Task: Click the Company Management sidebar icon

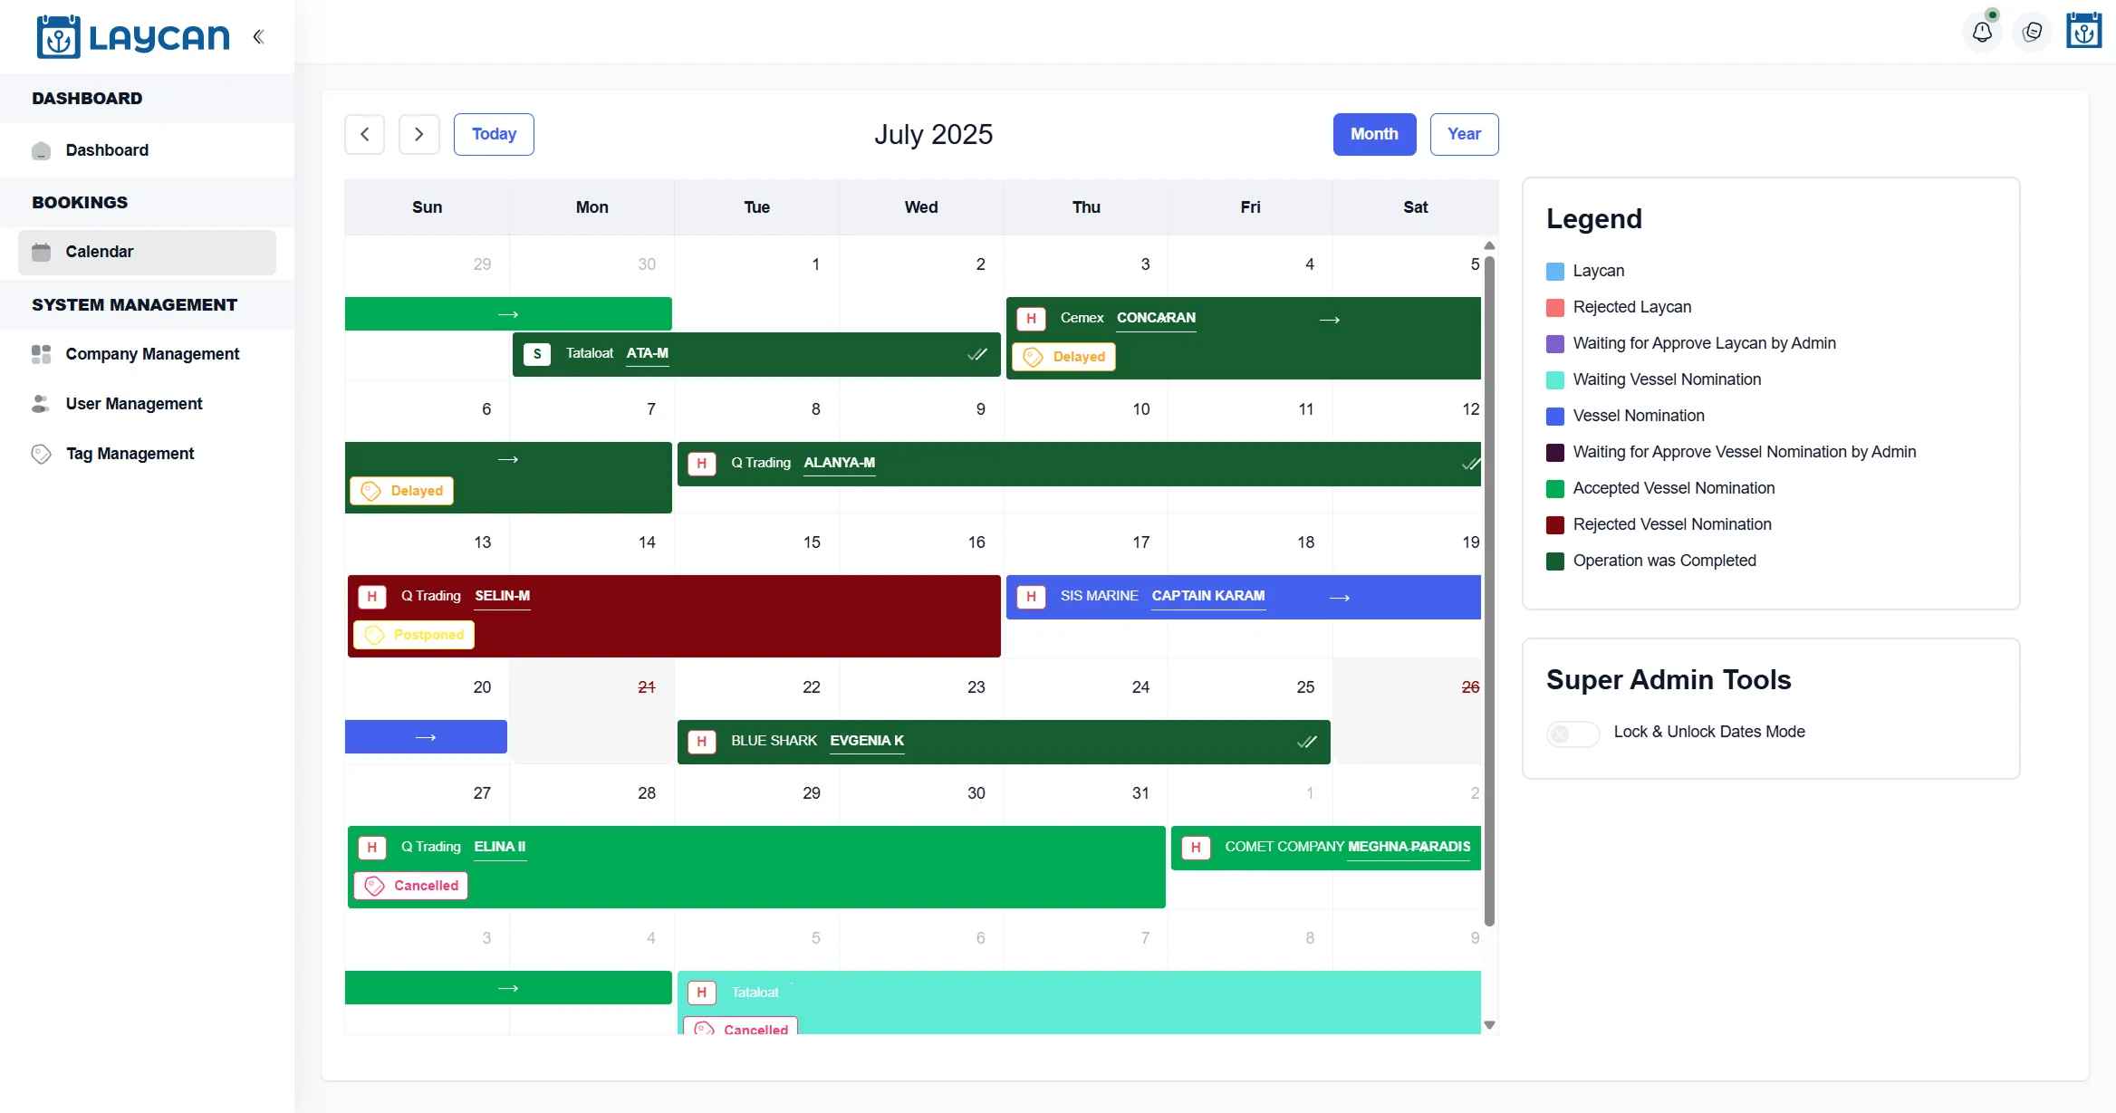Action: click(x=41, y=354)
